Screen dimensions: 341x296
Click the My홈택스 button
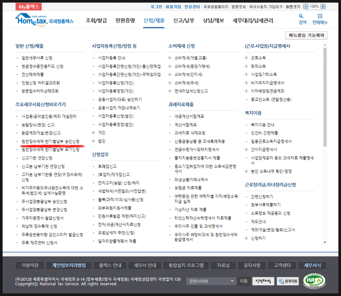28,7
